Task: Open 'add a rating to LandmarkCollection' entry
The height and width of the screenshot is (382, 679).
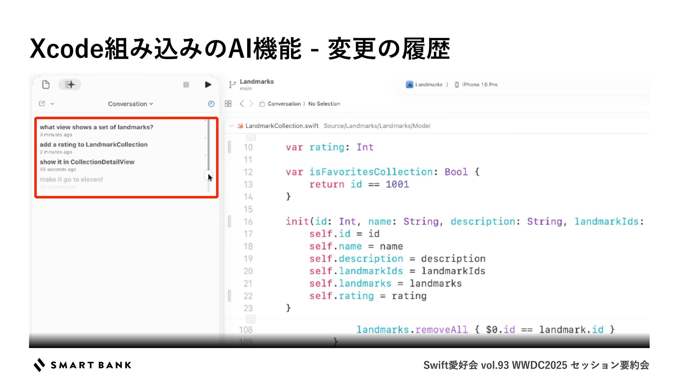Action: (94, 147)
